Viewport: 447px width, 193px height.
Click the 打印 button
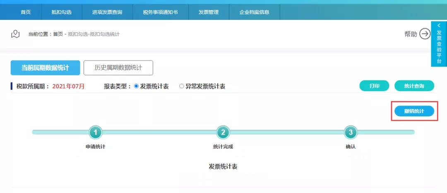click(374, 86)
